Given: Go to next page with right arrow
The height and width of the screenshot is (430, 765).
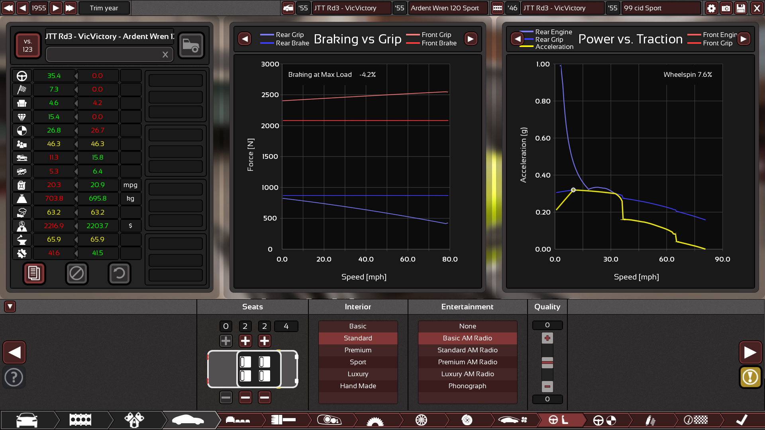Looking at the screenshot, I should pyautogui.click(x=750, y=352).
